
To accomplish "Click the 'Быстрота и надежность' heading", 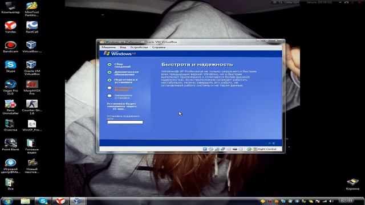I will tap(197, 64).
